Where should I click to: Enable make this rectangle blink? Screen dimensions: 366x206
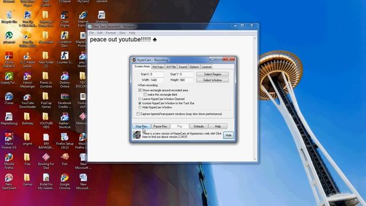point(145,94)
